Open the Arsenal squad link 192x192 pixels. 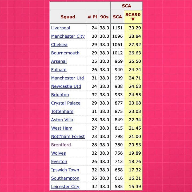pos(59,61)
